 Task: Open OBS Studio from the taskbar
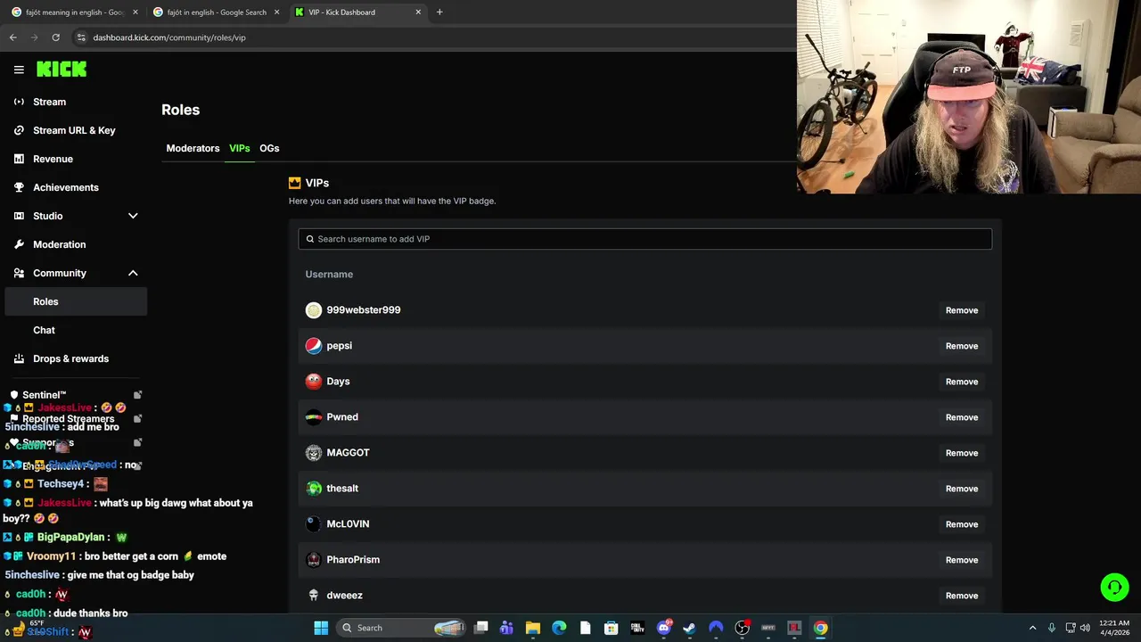tap(742, 628)
